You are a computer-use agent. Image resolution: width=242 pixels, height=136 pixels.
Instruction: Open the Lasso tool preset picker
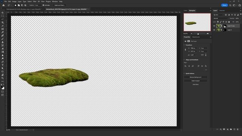pyautogui.click(x=9, y=5)
